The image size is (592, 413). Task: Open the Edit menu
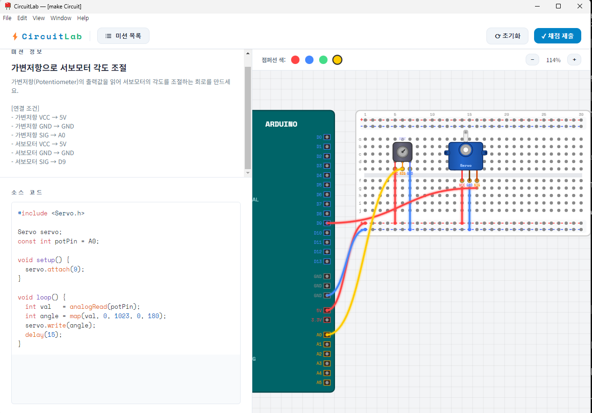click(22, 18)
